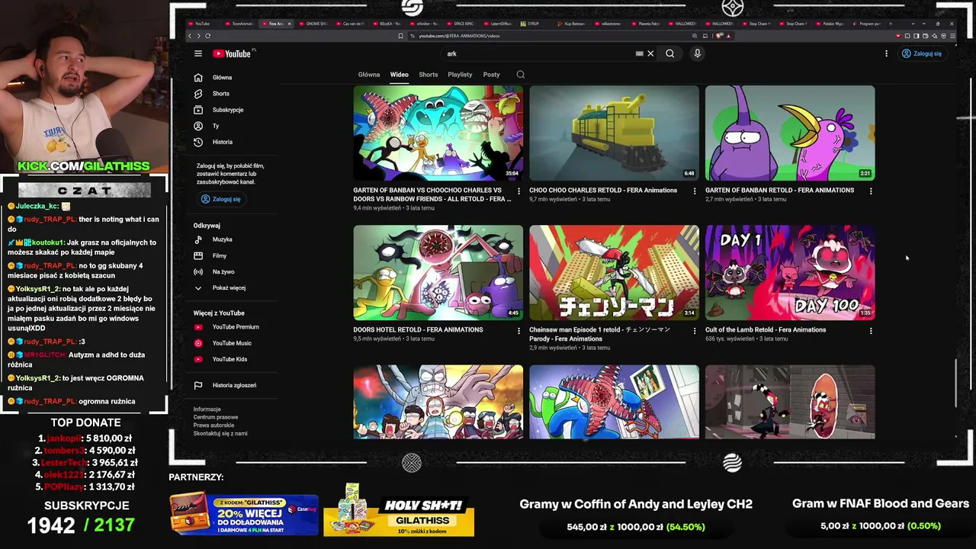976x549 pixels.
Task: Open options menu for Chainsaw man Episode 1 retold
Action: point(695,330)
